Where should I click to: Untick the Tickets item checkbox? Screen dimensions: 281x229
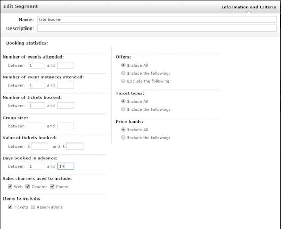[x=10, y=207]
